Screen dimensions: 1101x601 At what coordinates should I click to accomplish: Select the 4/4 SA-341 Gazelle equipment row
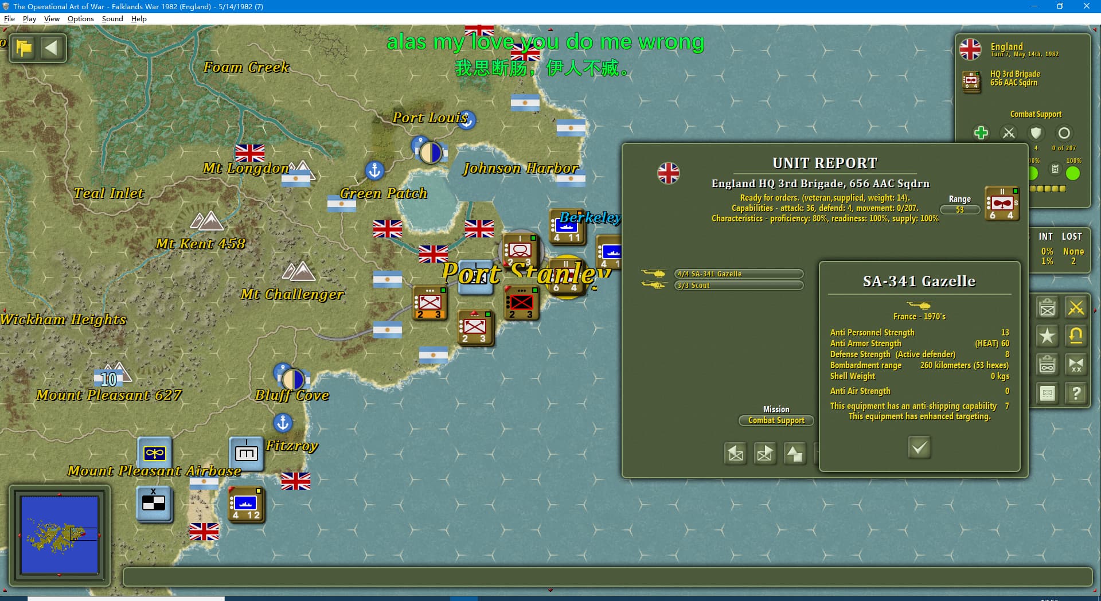click(x=739, y=274)
